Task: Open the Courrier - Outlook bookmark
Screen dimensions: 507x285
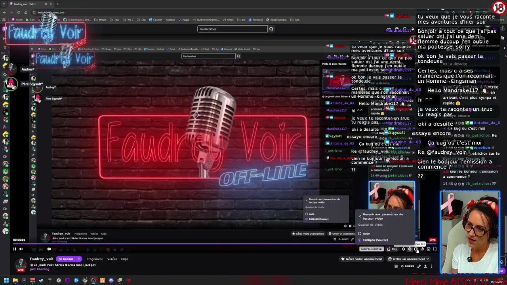Action: coord(162,20)
